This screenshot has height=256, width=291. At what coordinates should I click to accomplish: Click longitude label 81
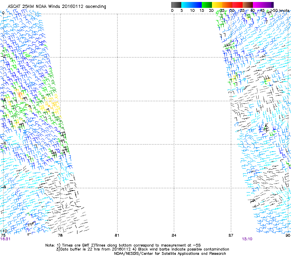coord(117,236)
